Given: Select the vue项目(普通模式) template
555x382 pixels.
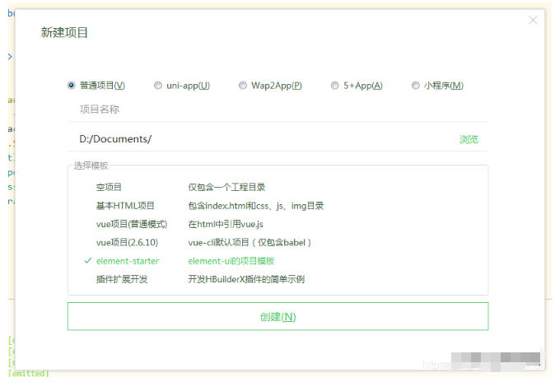Looking at the screenshot, I should click(132, 224).
